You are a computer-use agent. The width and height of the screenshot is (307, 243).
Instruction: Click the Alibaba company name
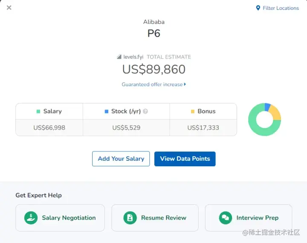[154, 22]
